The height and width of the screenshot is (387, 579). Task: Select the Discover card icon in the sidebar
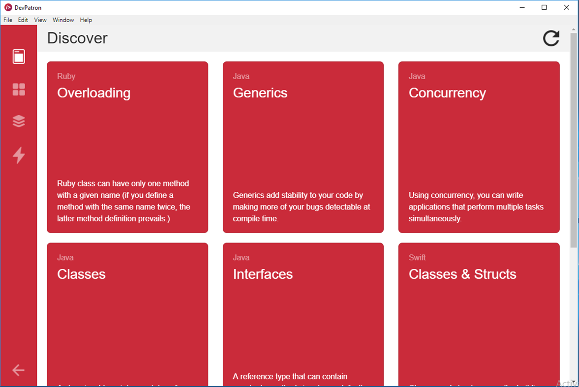pyautogui.click(x=18, y=56)
